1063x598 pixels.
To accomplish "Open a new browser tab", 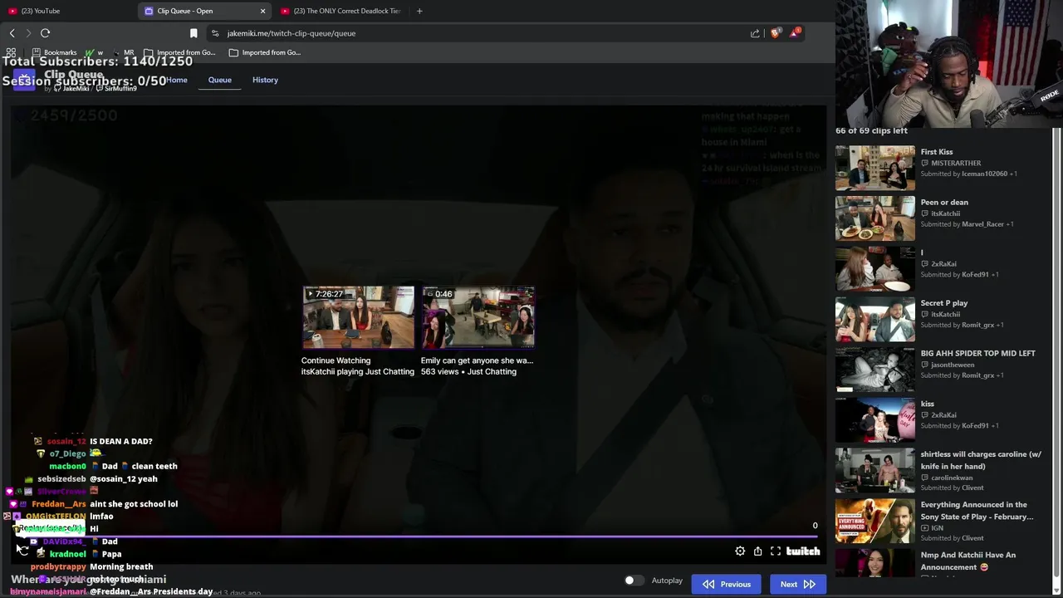I will (x=419, y=11).
